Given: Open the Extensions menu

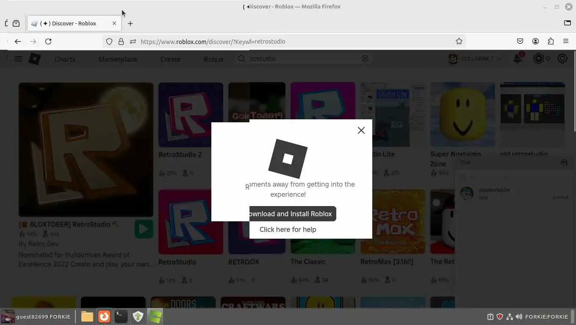Looking at the screenshot, I should pyautogui.click(x=551, y=41).
